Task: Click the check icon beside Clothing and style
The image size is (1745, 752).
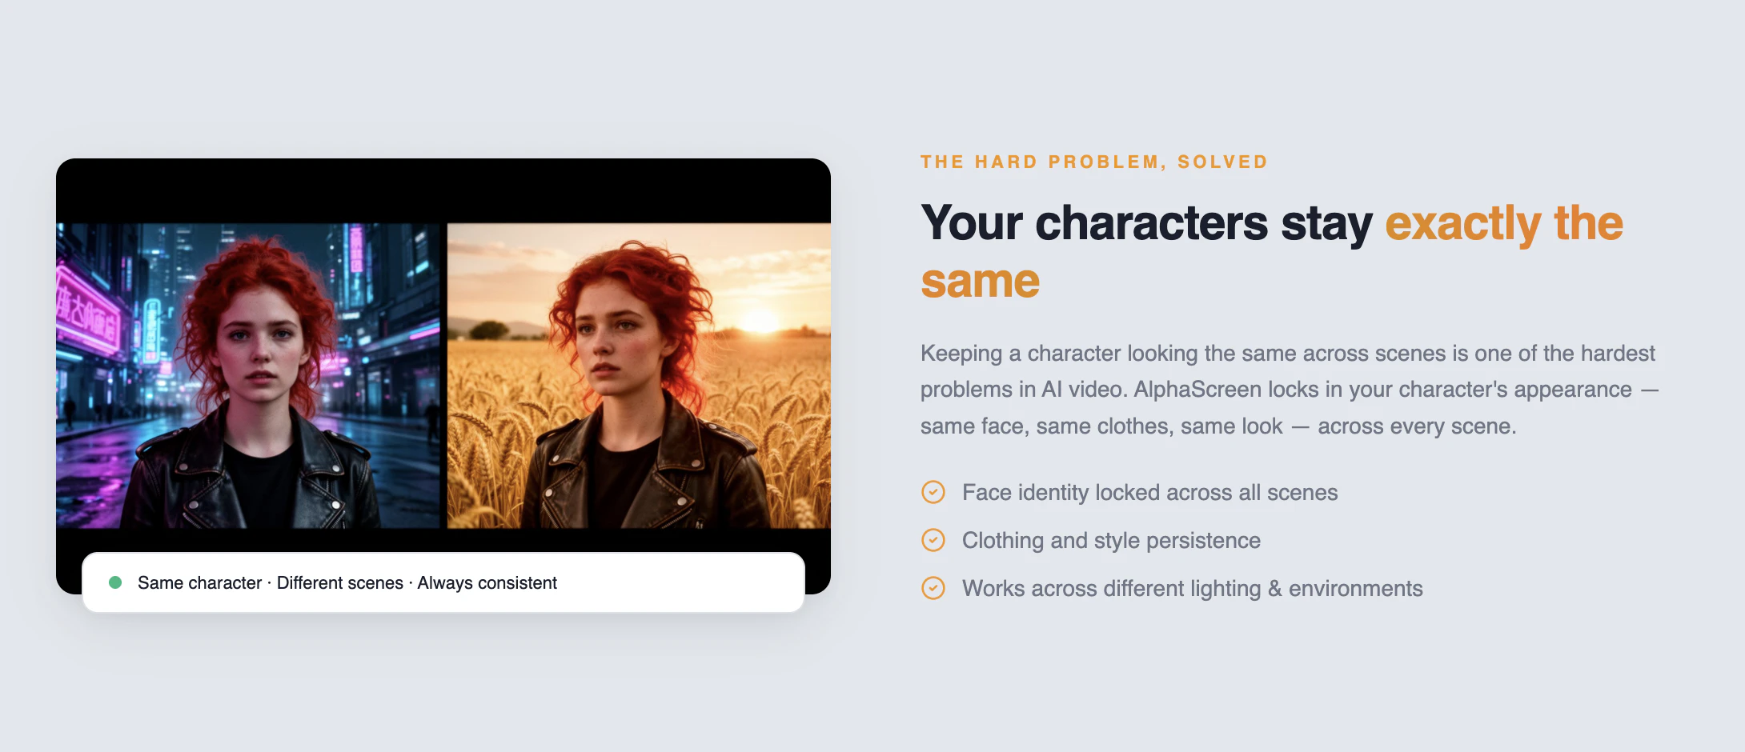Action: pyautogui.click(x=933, y=540)
